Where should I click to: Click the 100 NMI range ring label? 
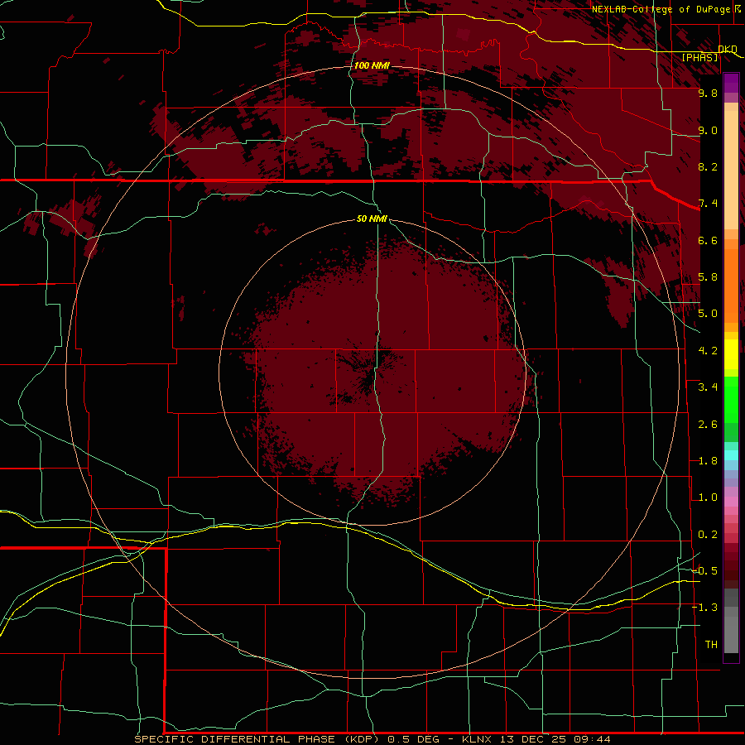[x=372, y=65]
